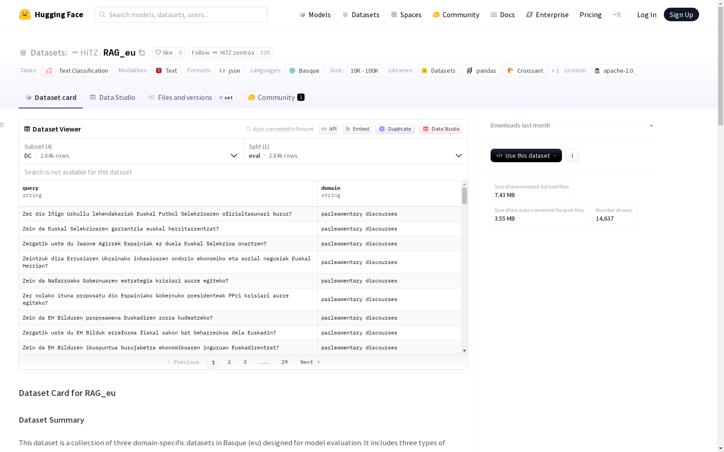Click the Dataset Viewer table icon

[x=27, y=129]
